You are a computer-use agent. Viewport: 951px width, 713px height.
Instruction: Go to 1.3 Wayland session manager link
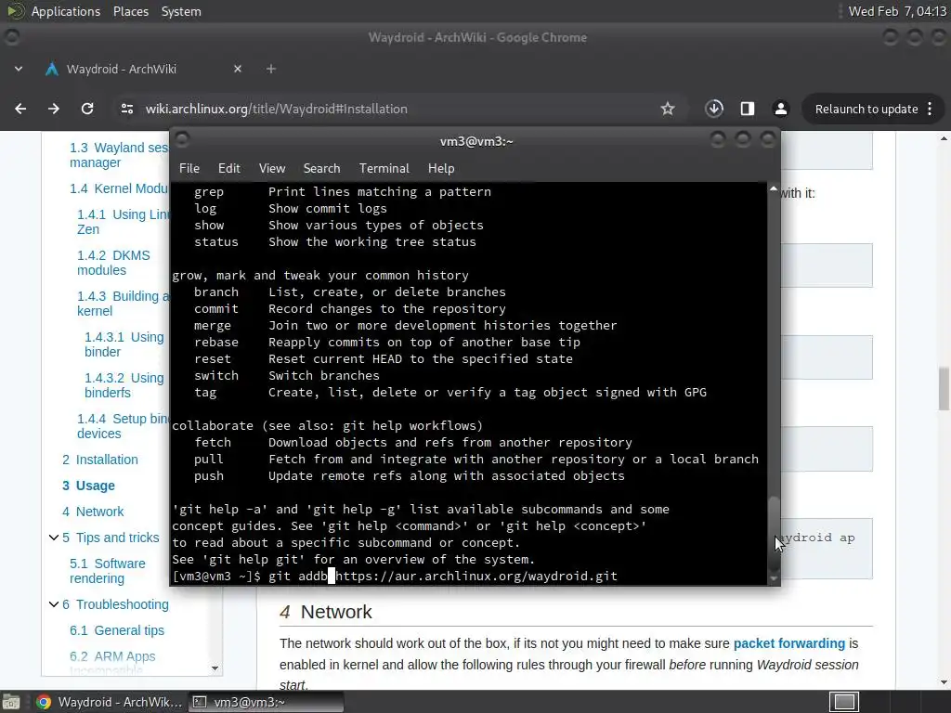(x=119, y=155)
